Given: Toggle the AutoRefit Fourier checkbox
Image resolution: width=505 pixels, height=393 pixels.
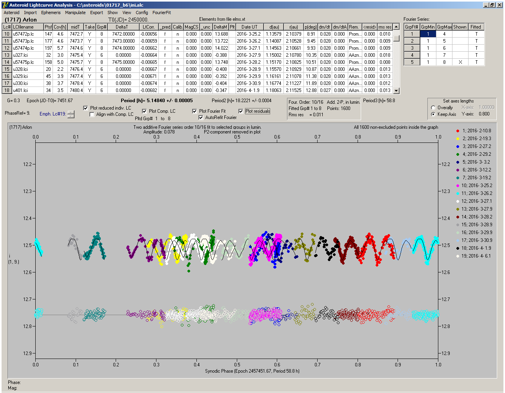Looking at the screenshot, I should coord(201,117).
